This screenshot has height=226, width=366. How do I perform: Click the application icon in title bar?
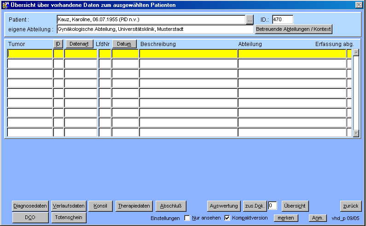[6, 5]
